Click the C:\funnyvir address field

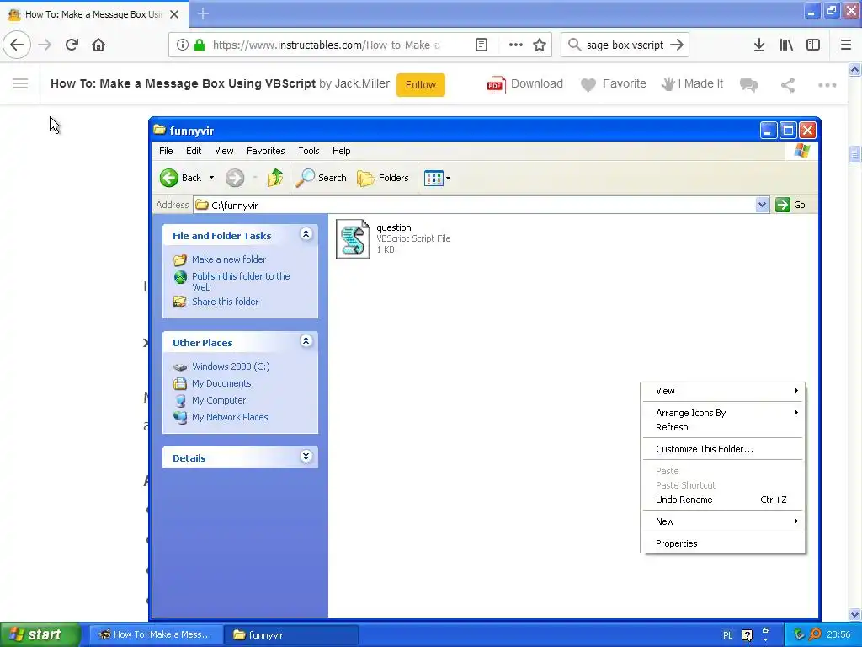click(x=475, y=205)
